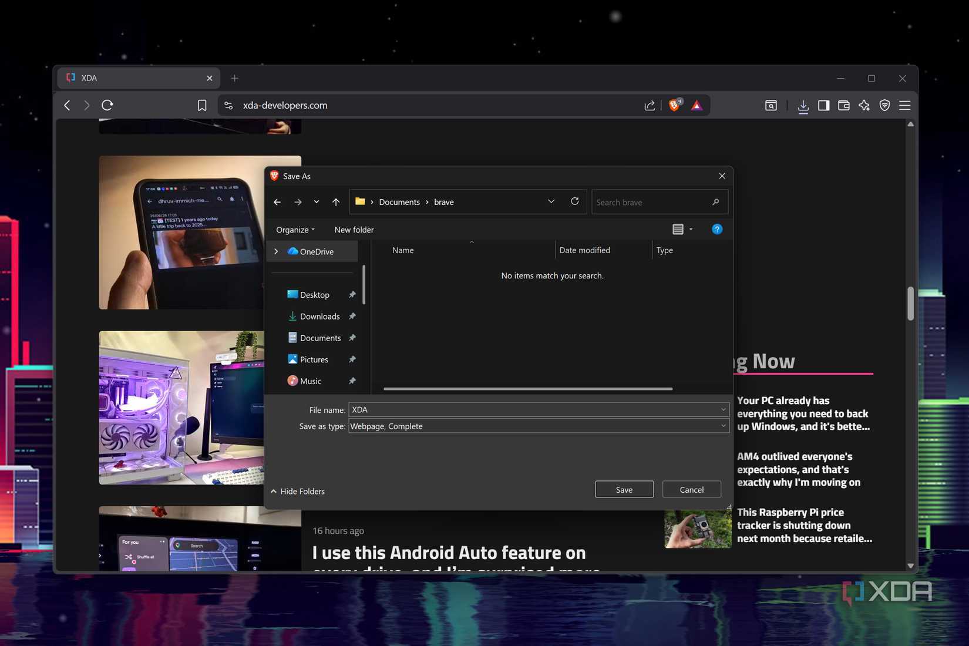969x646 pixels.
Task: Open the blue help icon
Action: (x=717, y=229)
